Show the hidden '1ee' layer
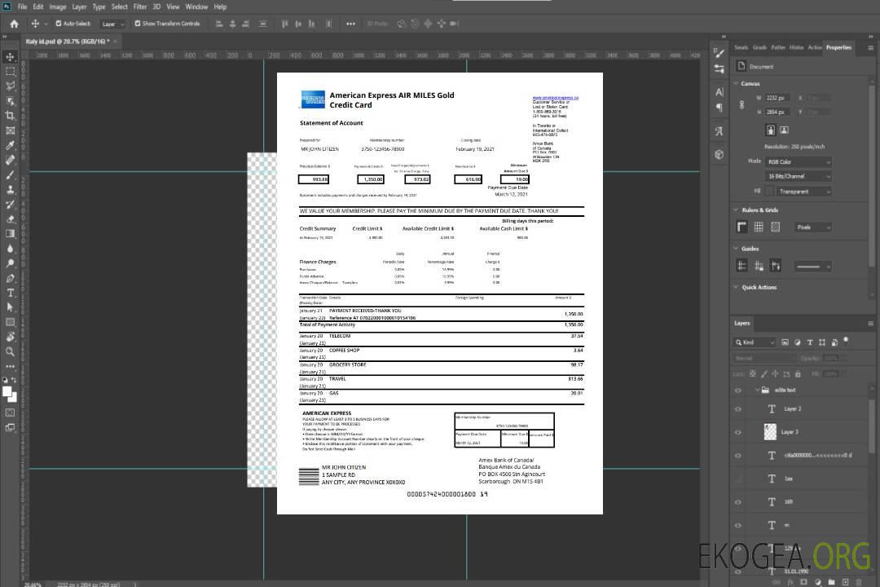The image size is (880, 587). pos(738,479)
